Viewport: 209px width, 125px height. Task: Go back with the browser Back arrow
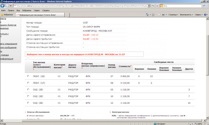[x=2, y=6]
